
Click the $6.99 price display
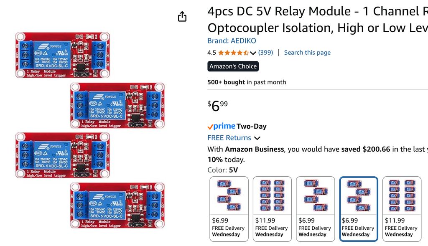click(x=217, y=106)
